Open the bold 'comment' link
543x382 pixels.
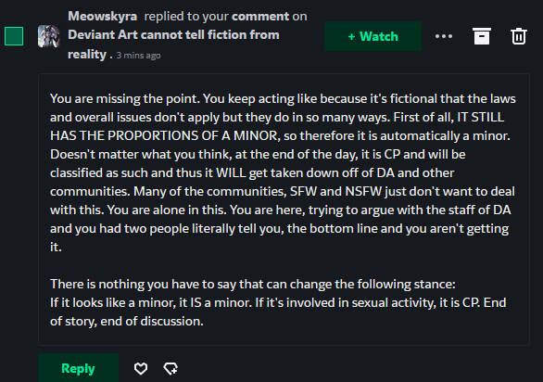click(260, 16)
